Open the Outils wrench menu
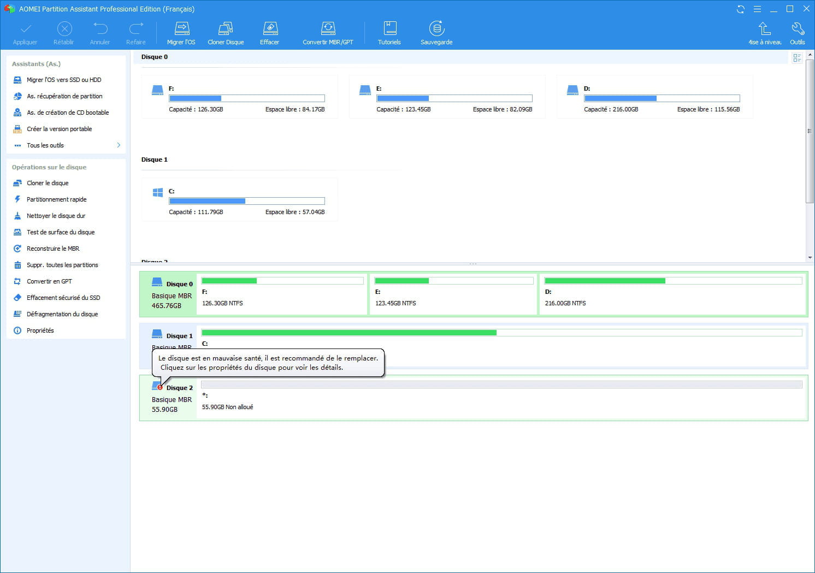The image size is (815, 573). click(x=798, y=33)
